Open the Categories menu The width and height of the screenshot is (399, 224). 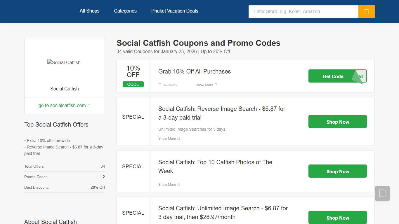pyautogui.click(x=125, y=11)
